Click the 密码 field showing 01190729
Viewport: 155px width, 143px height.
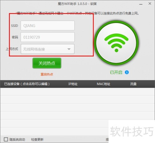[x=47, y=37]
